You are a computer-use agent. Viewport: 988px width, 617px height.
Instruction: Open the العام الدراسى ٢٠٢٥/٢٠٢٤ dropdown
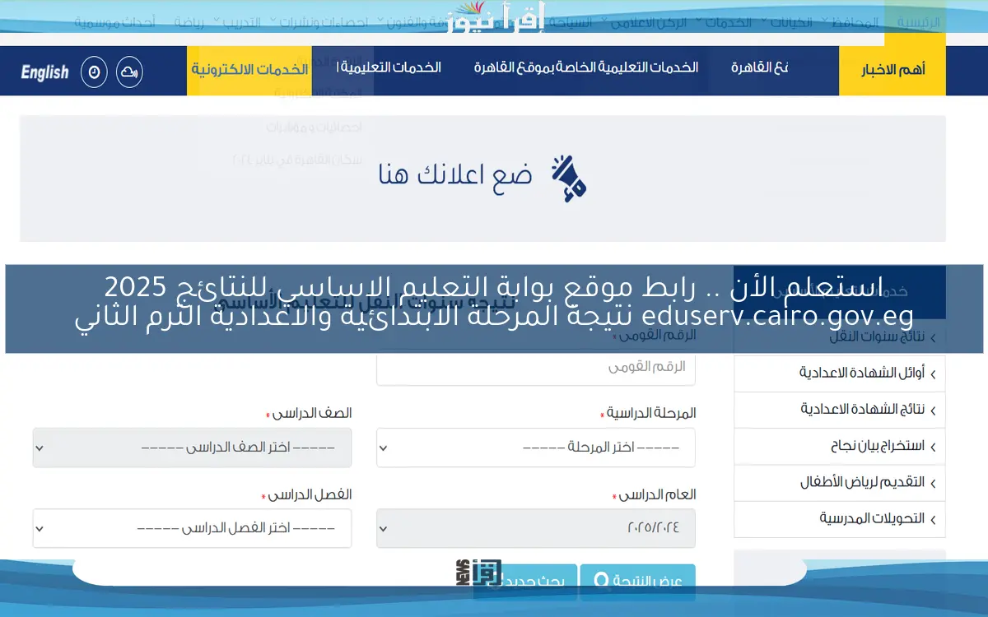pos(536,528)
